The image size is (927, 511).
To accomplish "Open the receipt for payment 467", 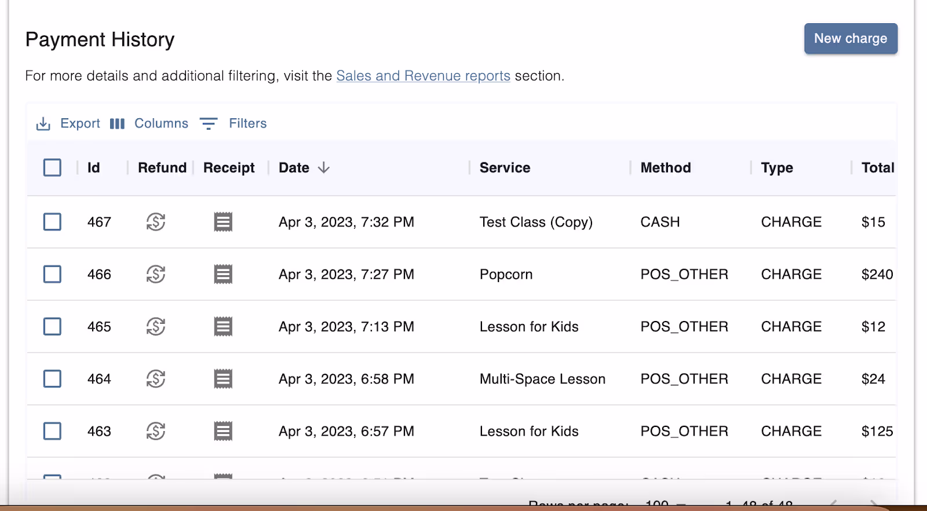I will coord(223,222).
